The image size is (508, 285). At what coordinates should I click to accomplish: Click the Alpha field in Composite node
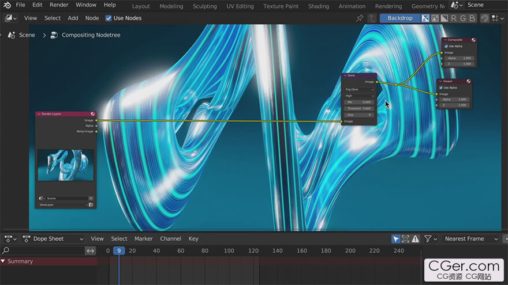[x=460, y=58]
